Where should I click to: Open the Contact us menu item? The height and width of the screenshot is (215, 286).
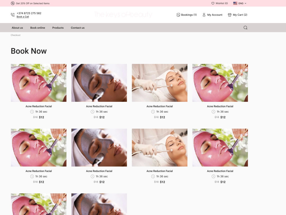78,28
